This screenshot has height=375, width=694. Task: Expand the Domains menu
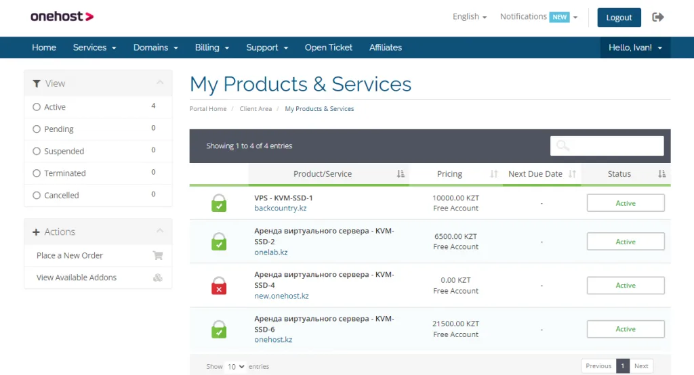coord(155,47)
